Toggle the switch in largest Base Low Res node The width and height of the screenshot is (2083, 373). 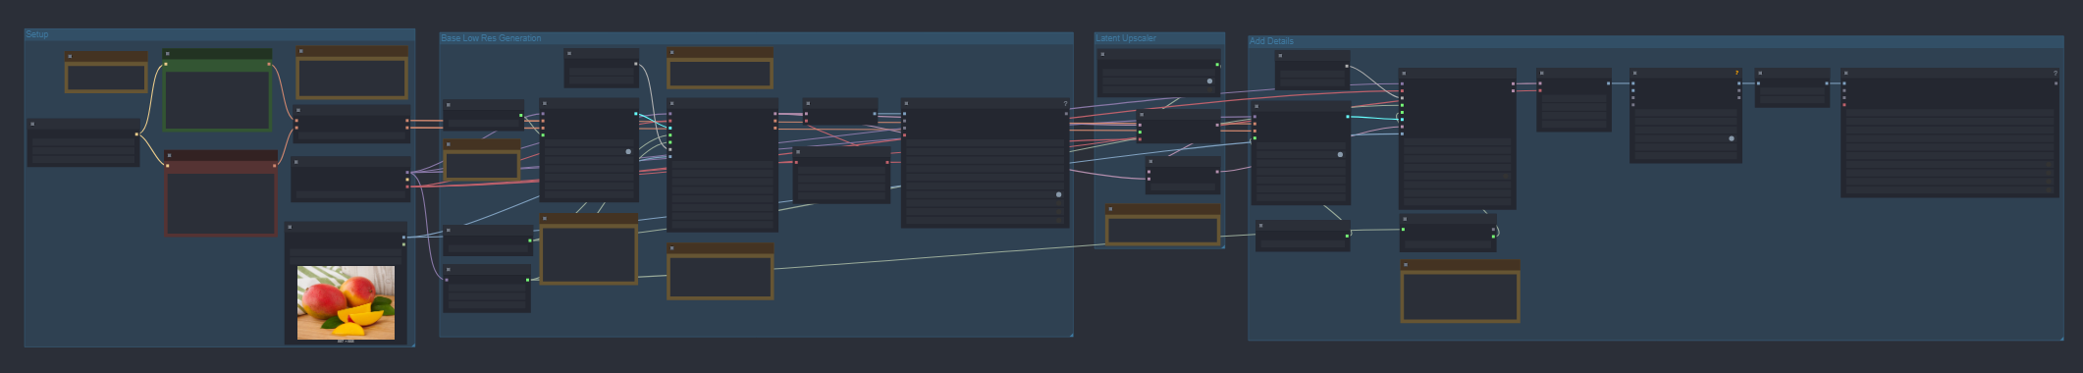coord(1058,194)
